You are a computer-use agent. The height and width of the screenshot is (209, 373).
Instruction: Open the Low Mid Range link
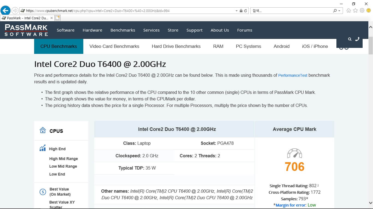(x=63, y=166)
